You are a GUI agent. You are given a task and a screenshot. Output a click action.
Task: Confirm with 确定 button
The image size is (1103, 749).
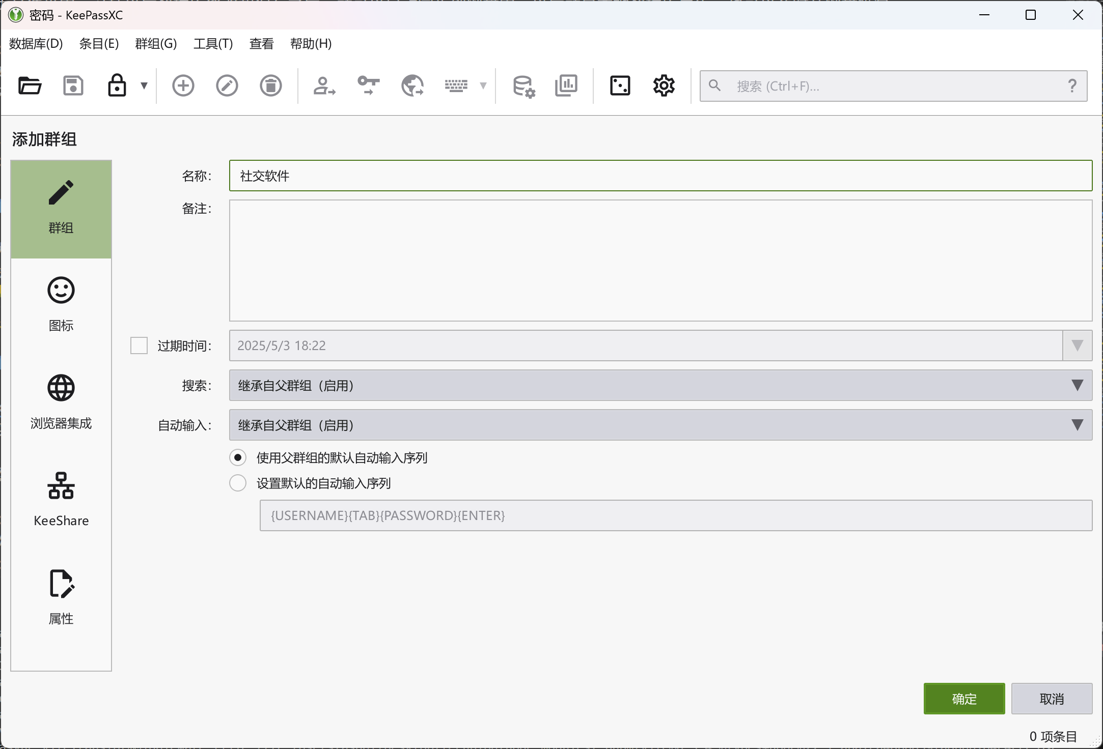pyautogui.click(x=964, y=699)
